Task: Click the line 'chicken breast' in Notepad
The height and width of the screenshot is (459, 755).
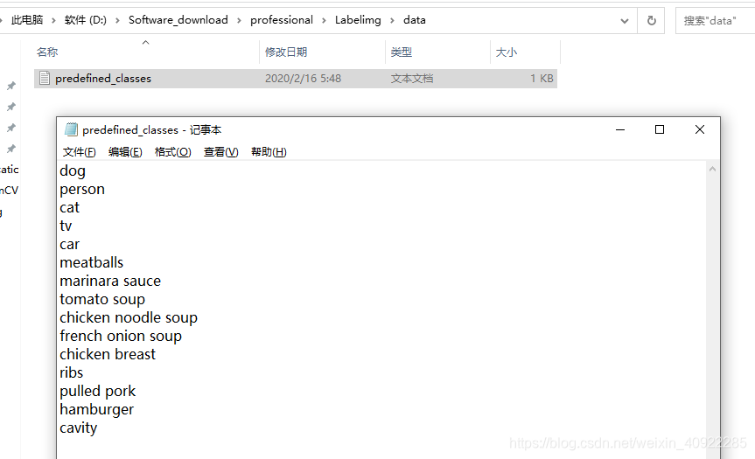Action: (108, 354)
